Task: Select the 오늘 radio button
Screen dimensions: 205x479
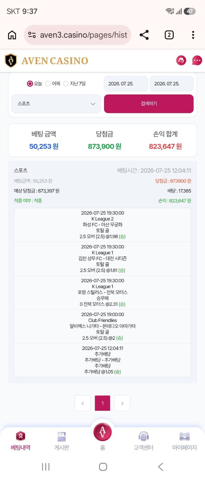Action: 30,84
